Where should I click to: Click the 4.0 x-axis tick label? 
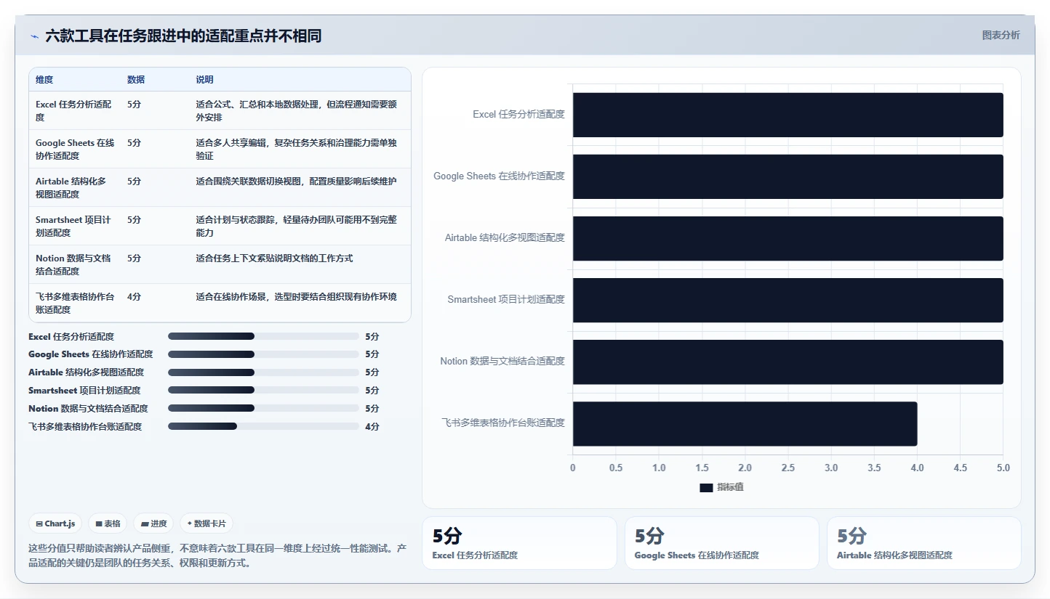tap(917, 468)
